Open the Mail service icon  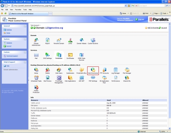(x=36, y=56)
